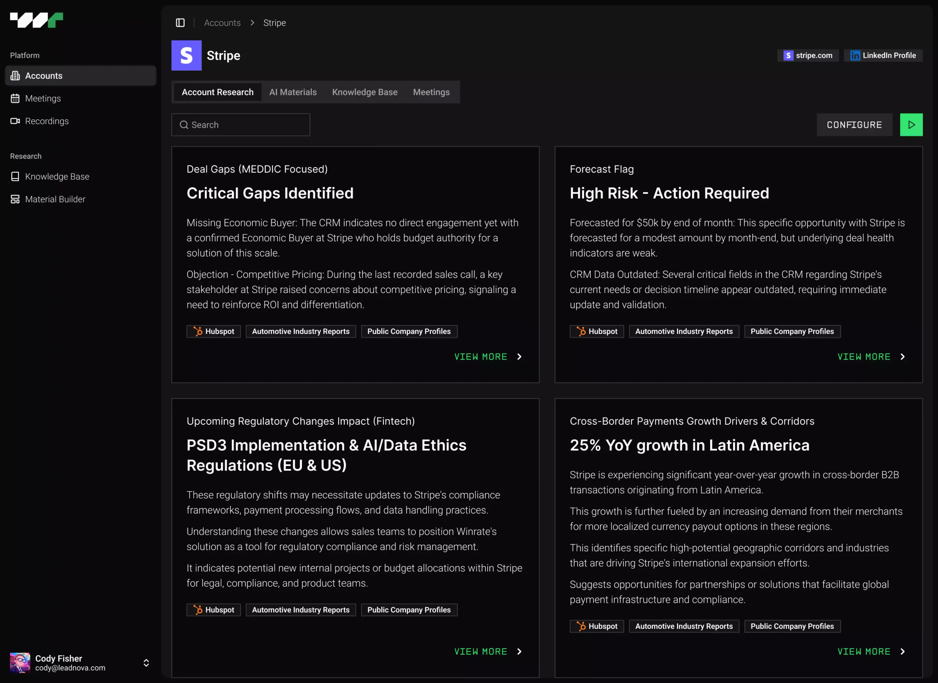Image resolution: width=938 pixels, height=683 pixels.
Task: Click chevron arrow on High Risk card
Action: tap(903, 357)
